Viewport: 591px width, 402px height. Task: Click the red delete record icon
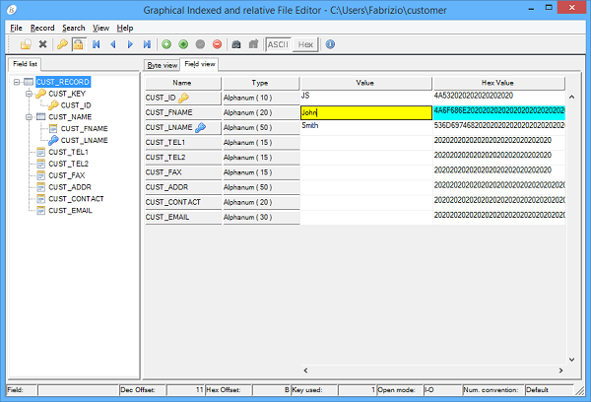click(x=219, y=44)
